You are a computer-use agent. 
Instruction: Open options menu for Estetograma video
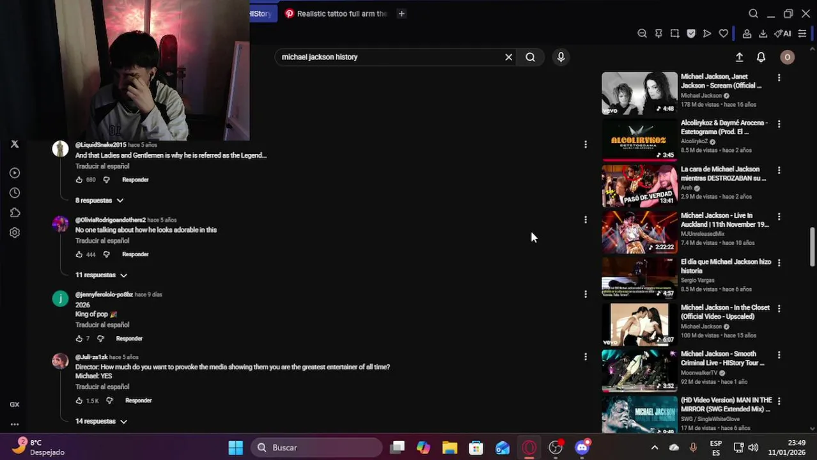(779, 124)
